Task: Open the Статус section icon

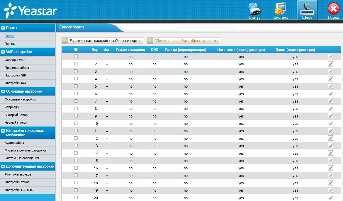Action: point(254,11)
